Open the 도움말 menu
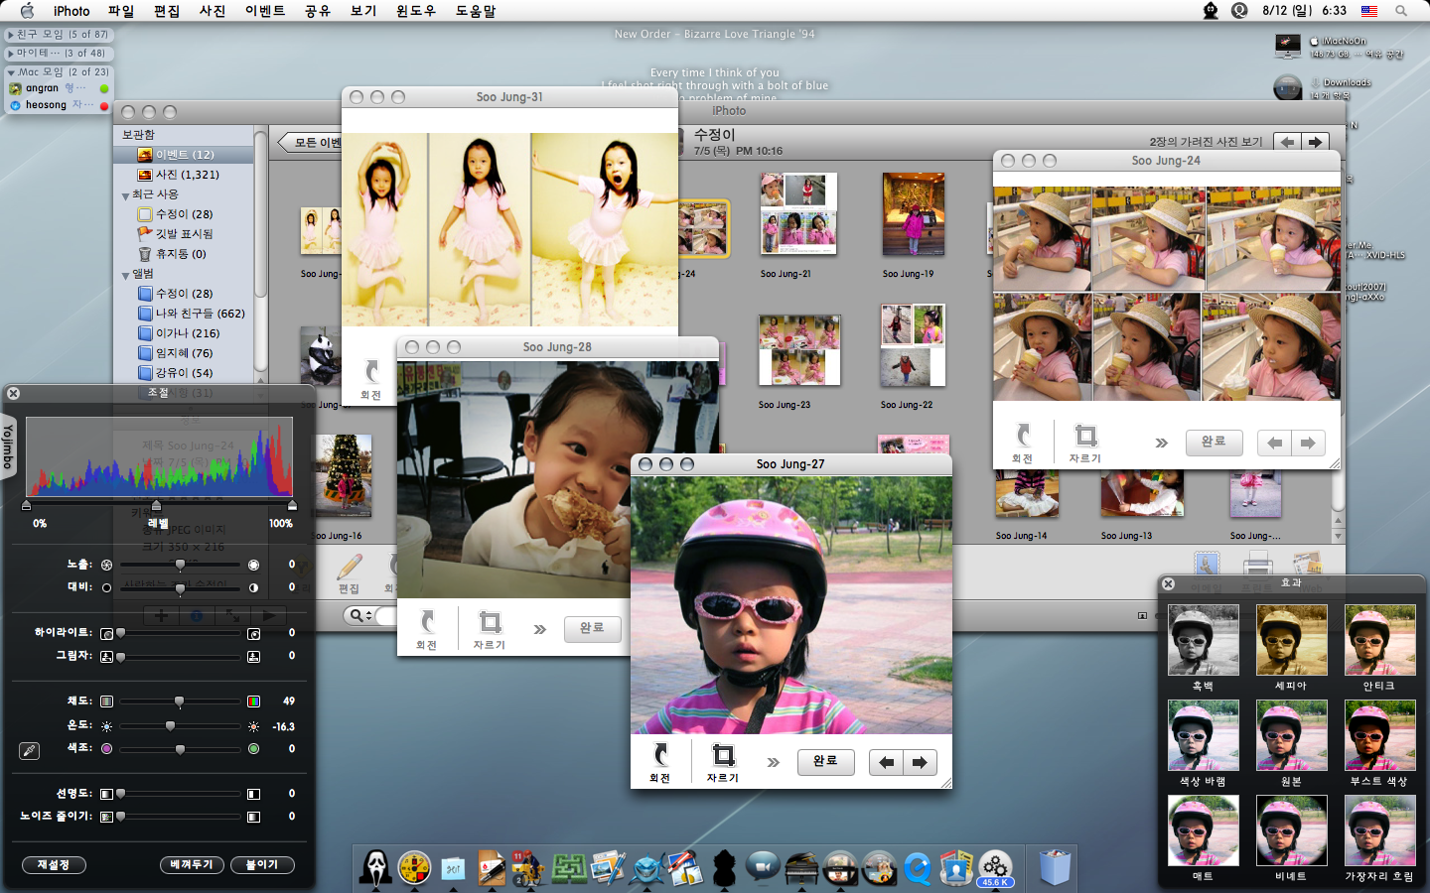1430x893 pixels. [x=476, y=11]
